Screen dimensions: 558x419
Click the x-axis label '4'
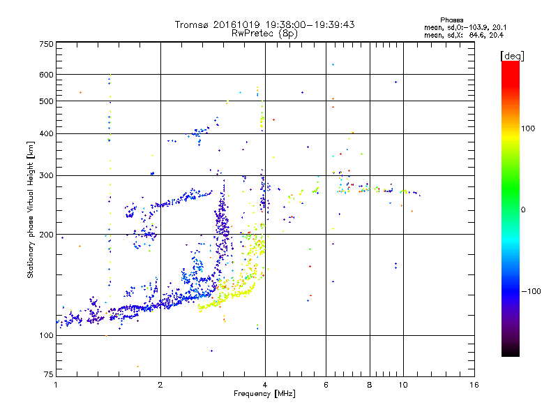[265, 385]
